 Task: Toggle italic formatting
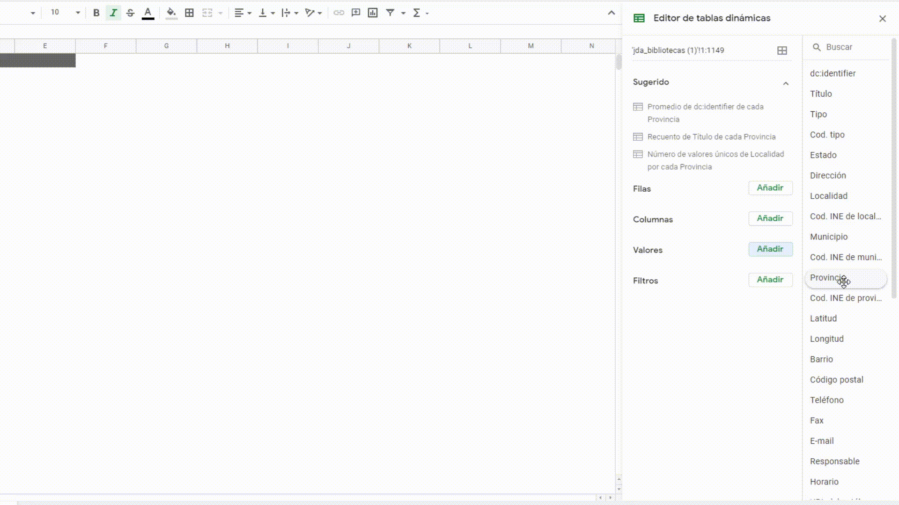[x=113, y=13]
